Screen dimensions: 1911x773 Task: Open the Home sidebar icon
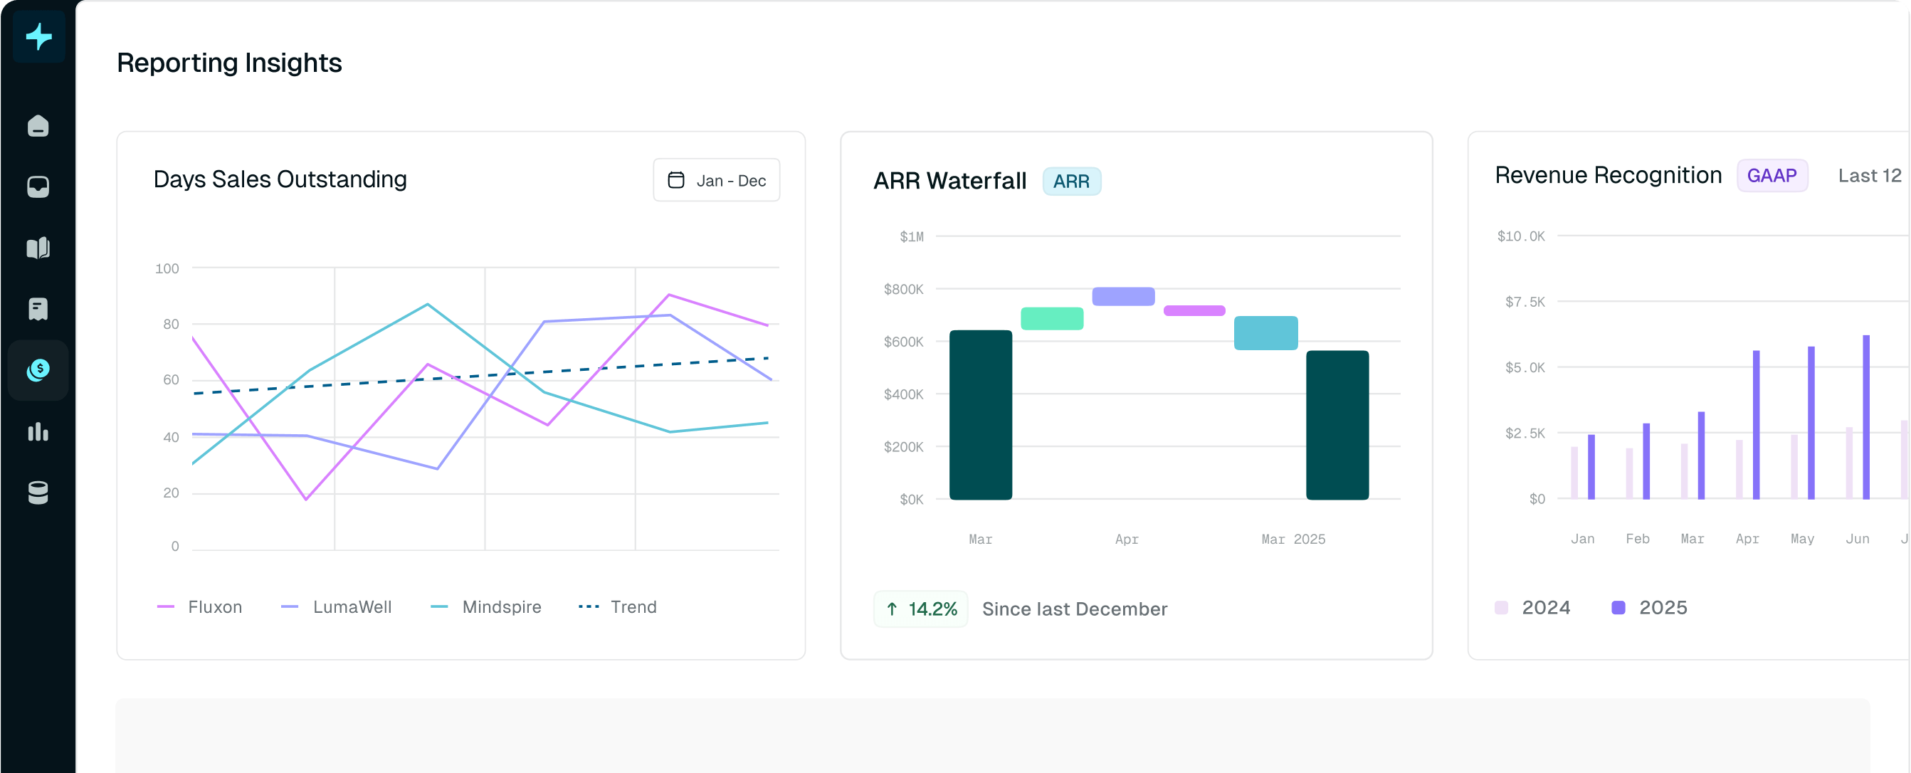(38, 125)
